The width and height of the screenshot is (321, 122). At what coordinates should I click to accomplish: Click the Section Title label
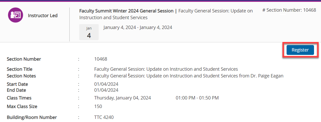[x=20, y=69]
